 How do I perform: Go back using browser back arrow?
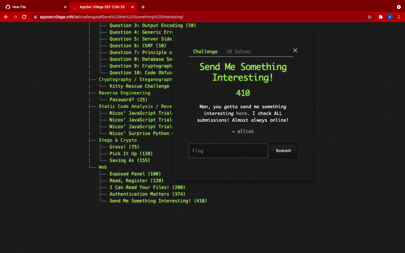click(6, 17)
